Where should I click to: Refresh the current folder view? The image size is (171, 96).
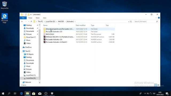point(131,22)
